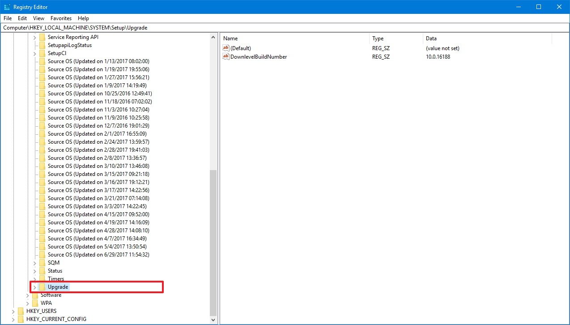
Task: Select Source OS (Updated on 3/21/2017 07:14:08)
Action: (98, 198)
